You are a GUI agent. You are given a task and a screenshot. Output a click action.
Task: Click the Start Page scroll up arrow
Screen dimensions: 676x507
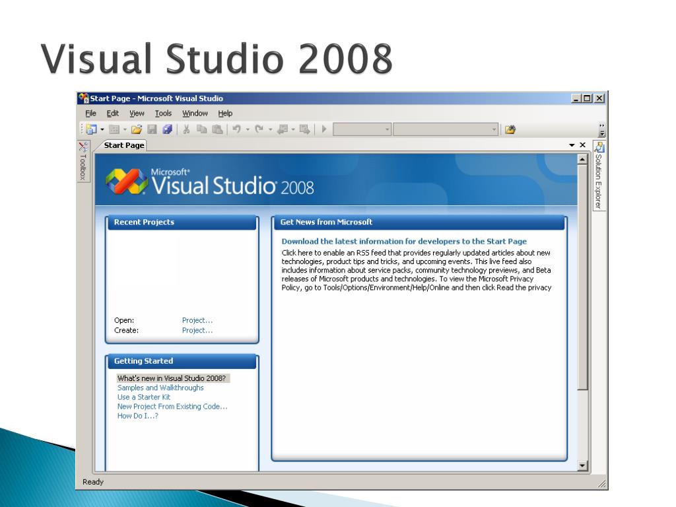click(582, 160)
